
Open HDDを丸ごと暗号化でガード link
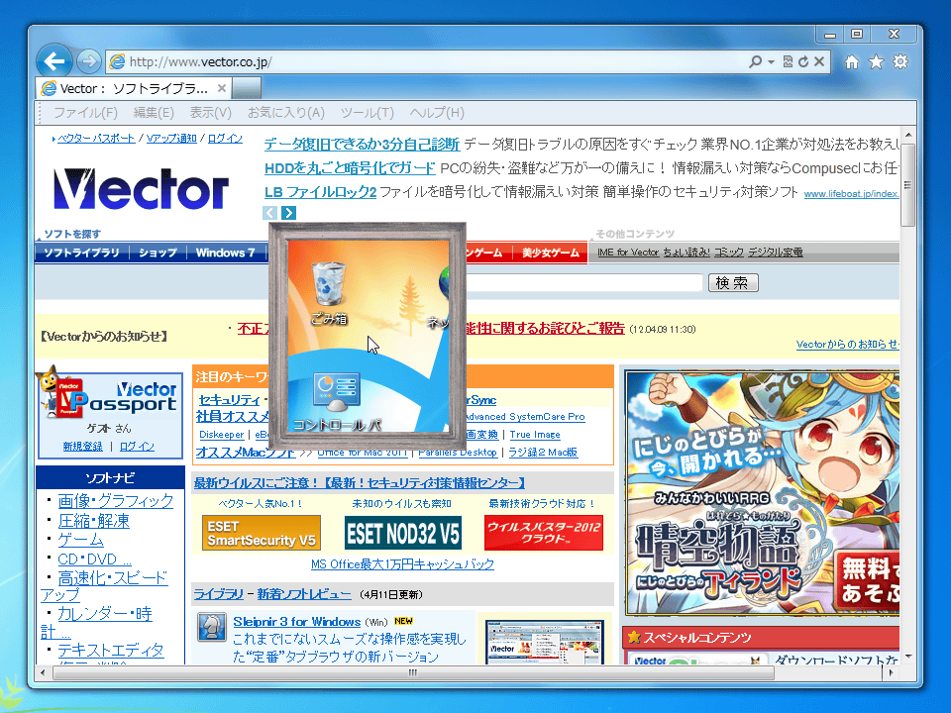coord(350,168)
